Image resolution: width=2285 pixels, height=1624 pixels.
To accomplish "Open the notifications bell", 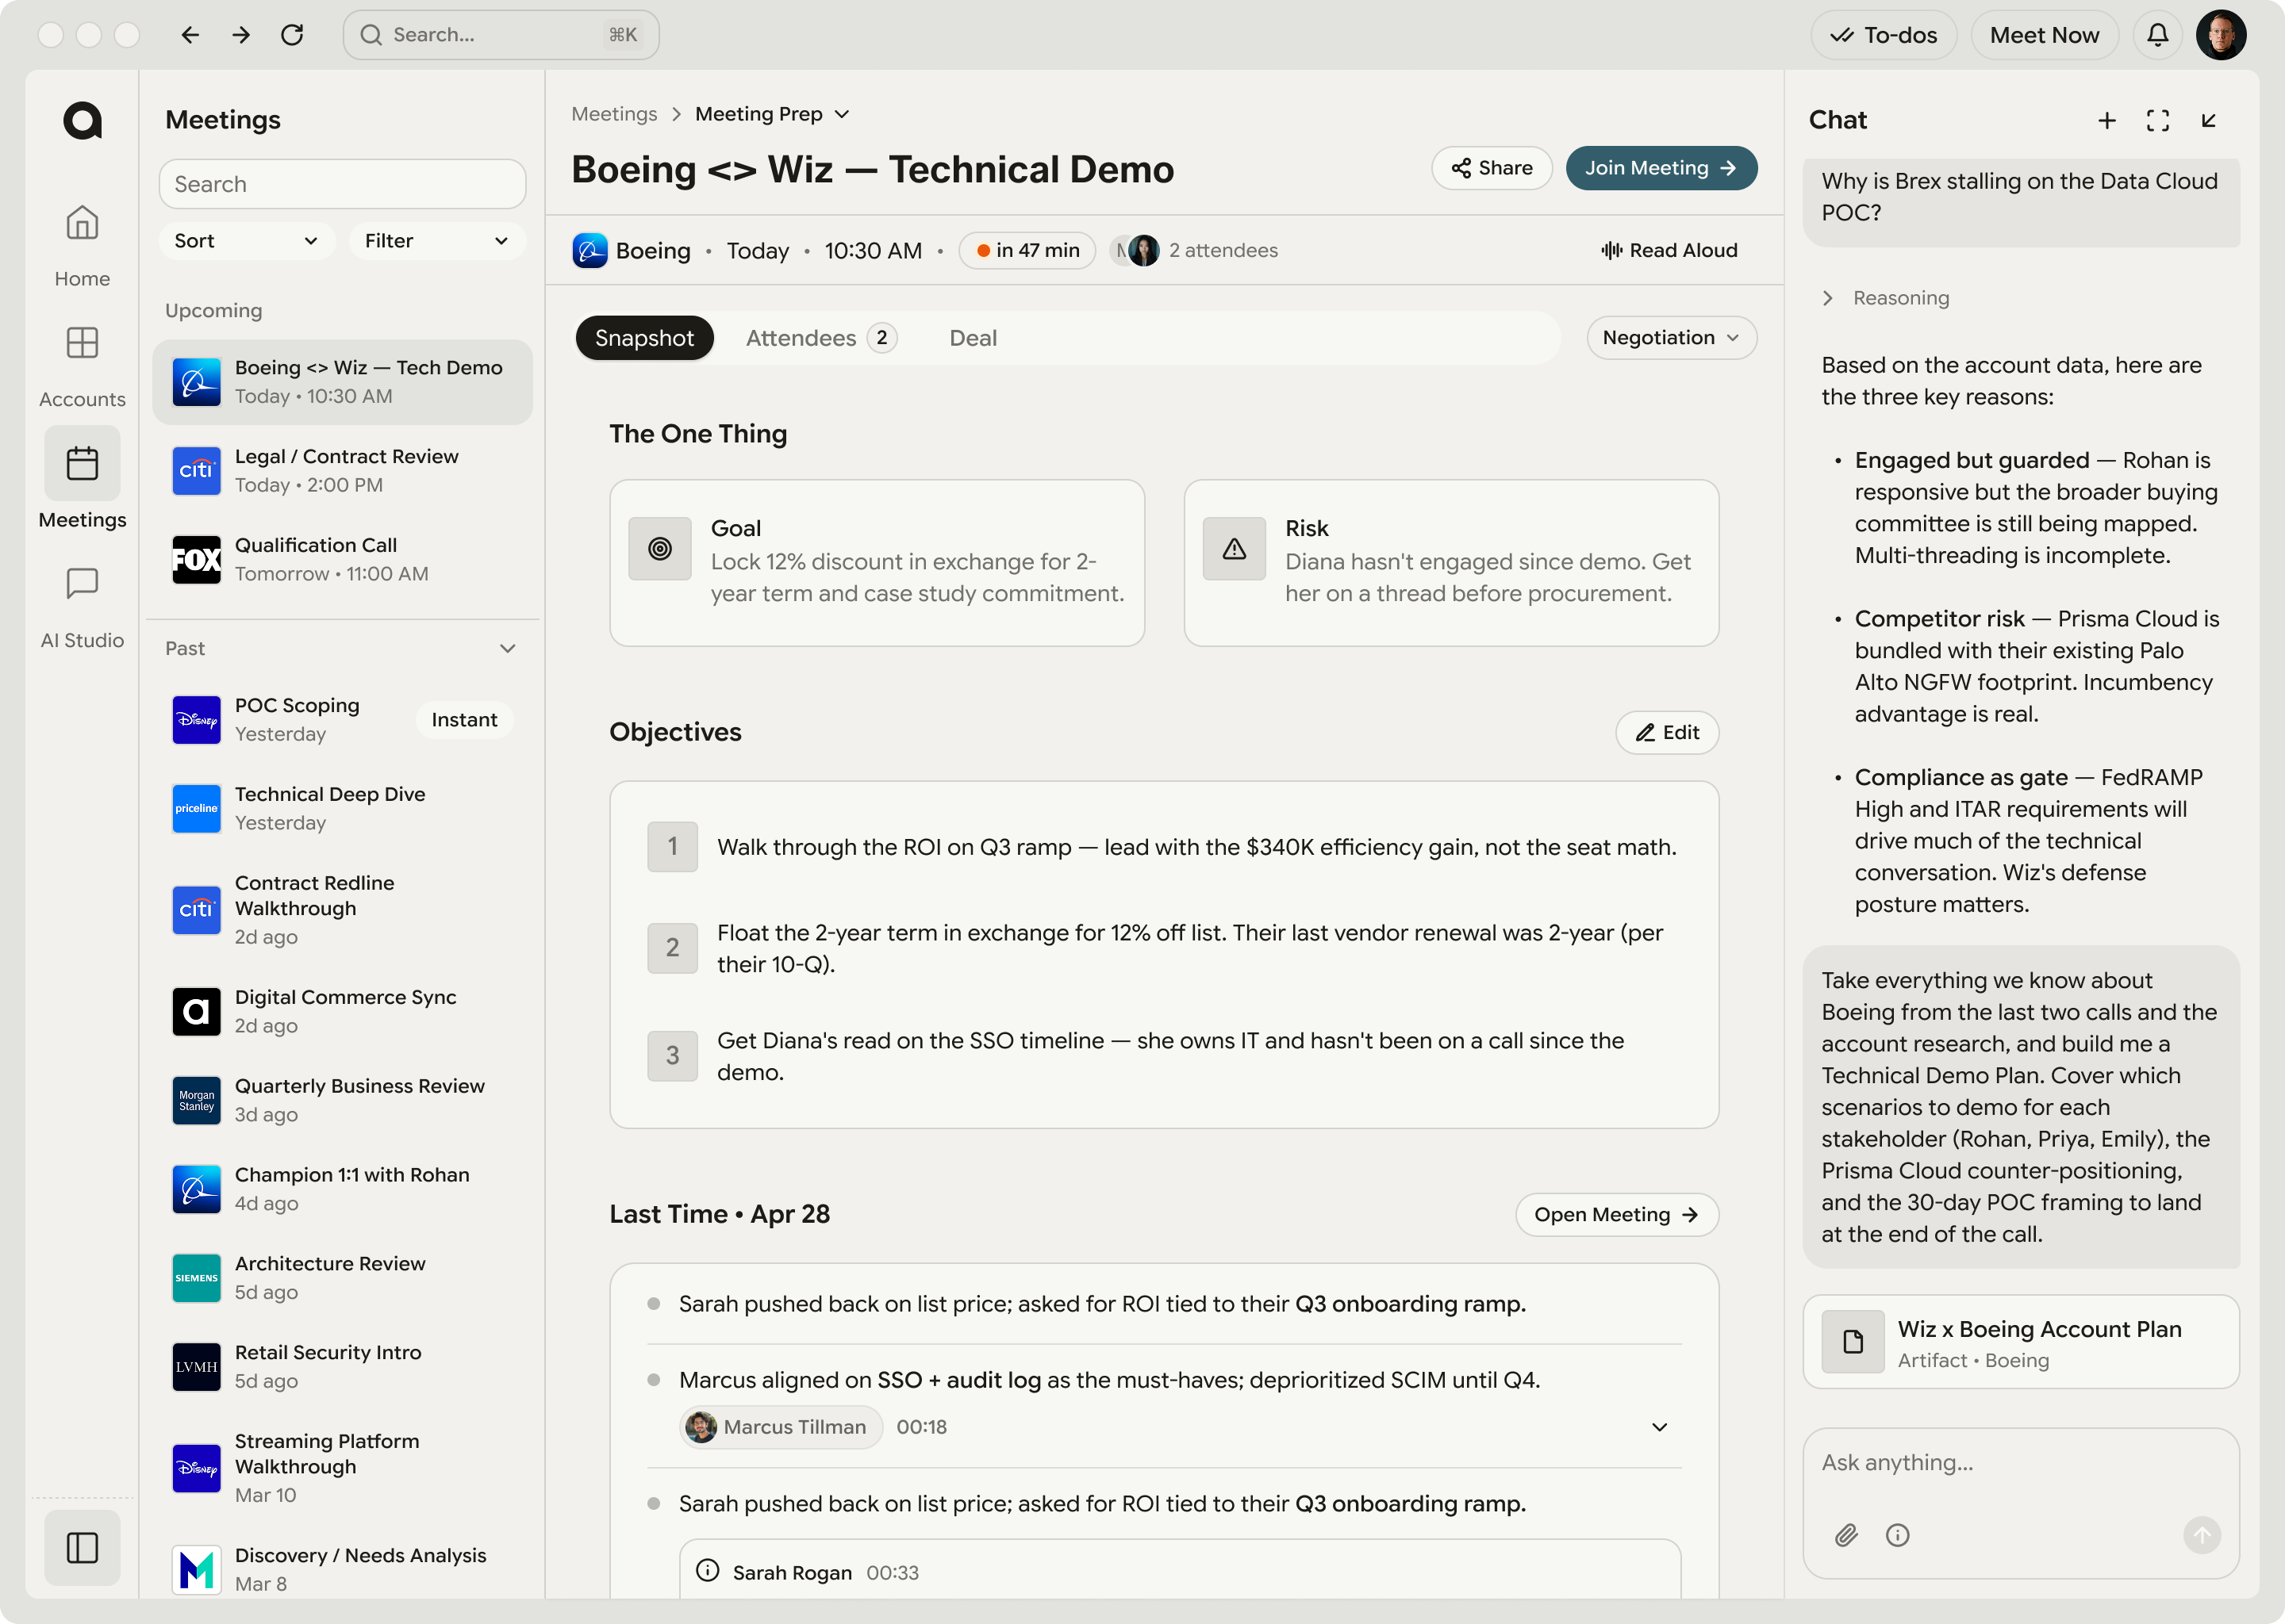I will pyautogui.click(x=2157, y=35).
